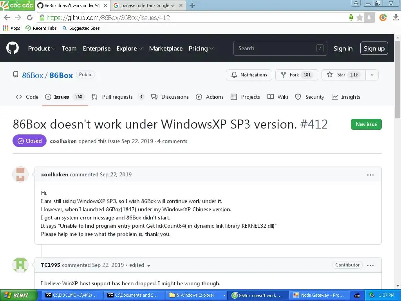Open the Windows start button
This screenshot has width=401, height=301.
pyautogui.click(x=18, y=295)
